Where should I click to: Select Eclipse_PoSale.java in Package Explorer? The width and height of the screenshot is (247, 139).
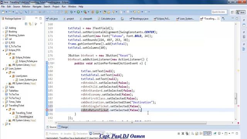pos(28,61)
